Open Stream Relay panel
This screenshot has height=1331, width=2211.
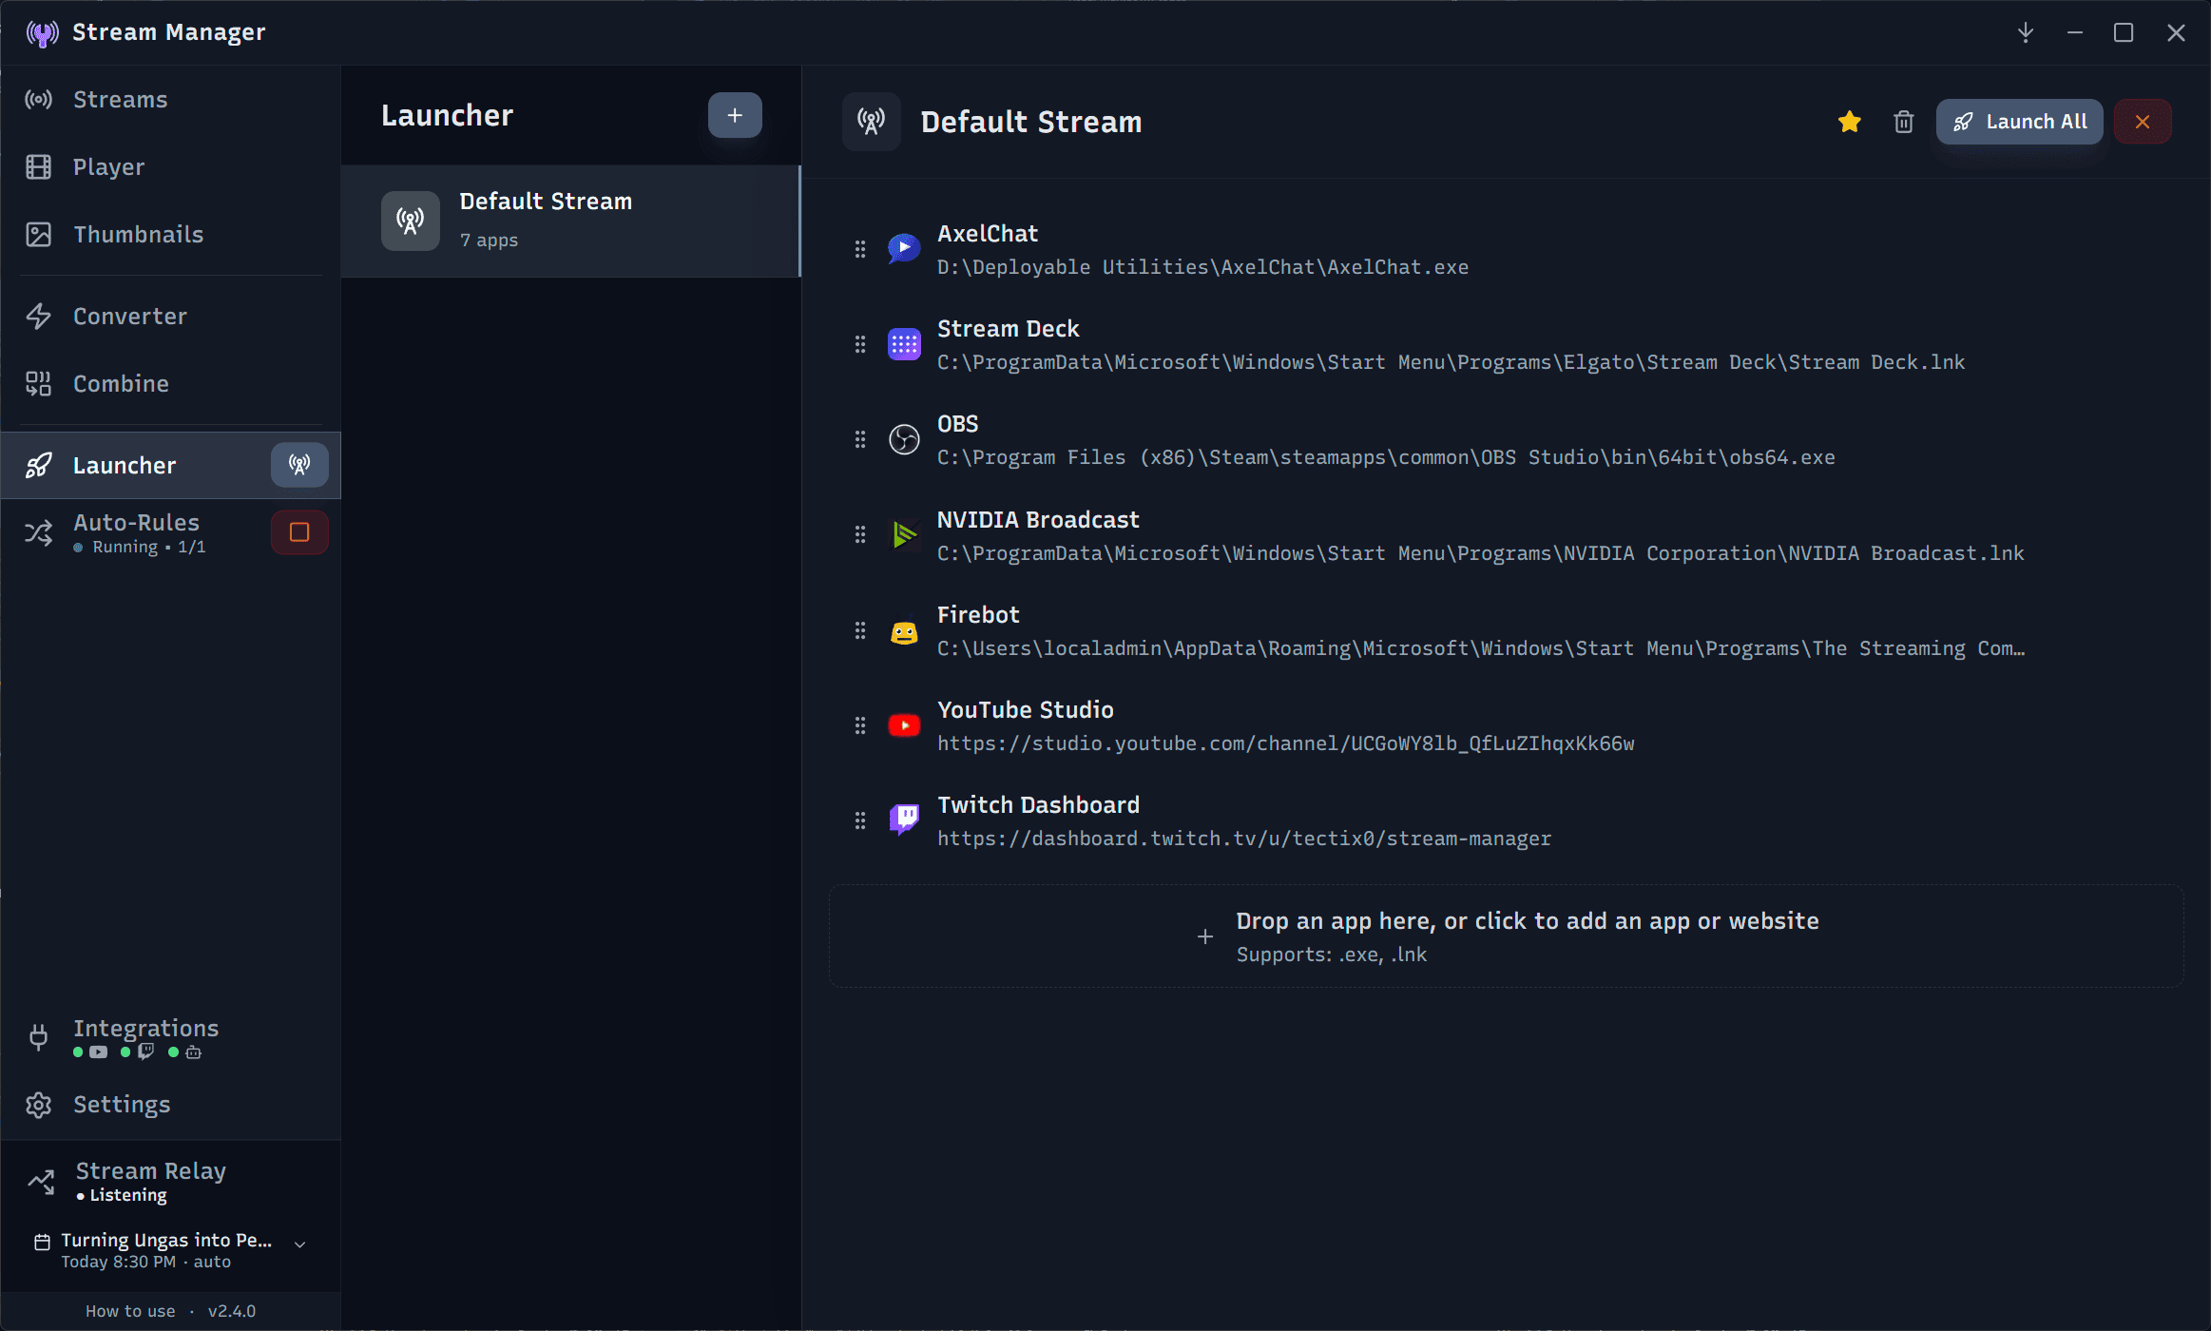pyautogui.click(x=170, y=1182)
